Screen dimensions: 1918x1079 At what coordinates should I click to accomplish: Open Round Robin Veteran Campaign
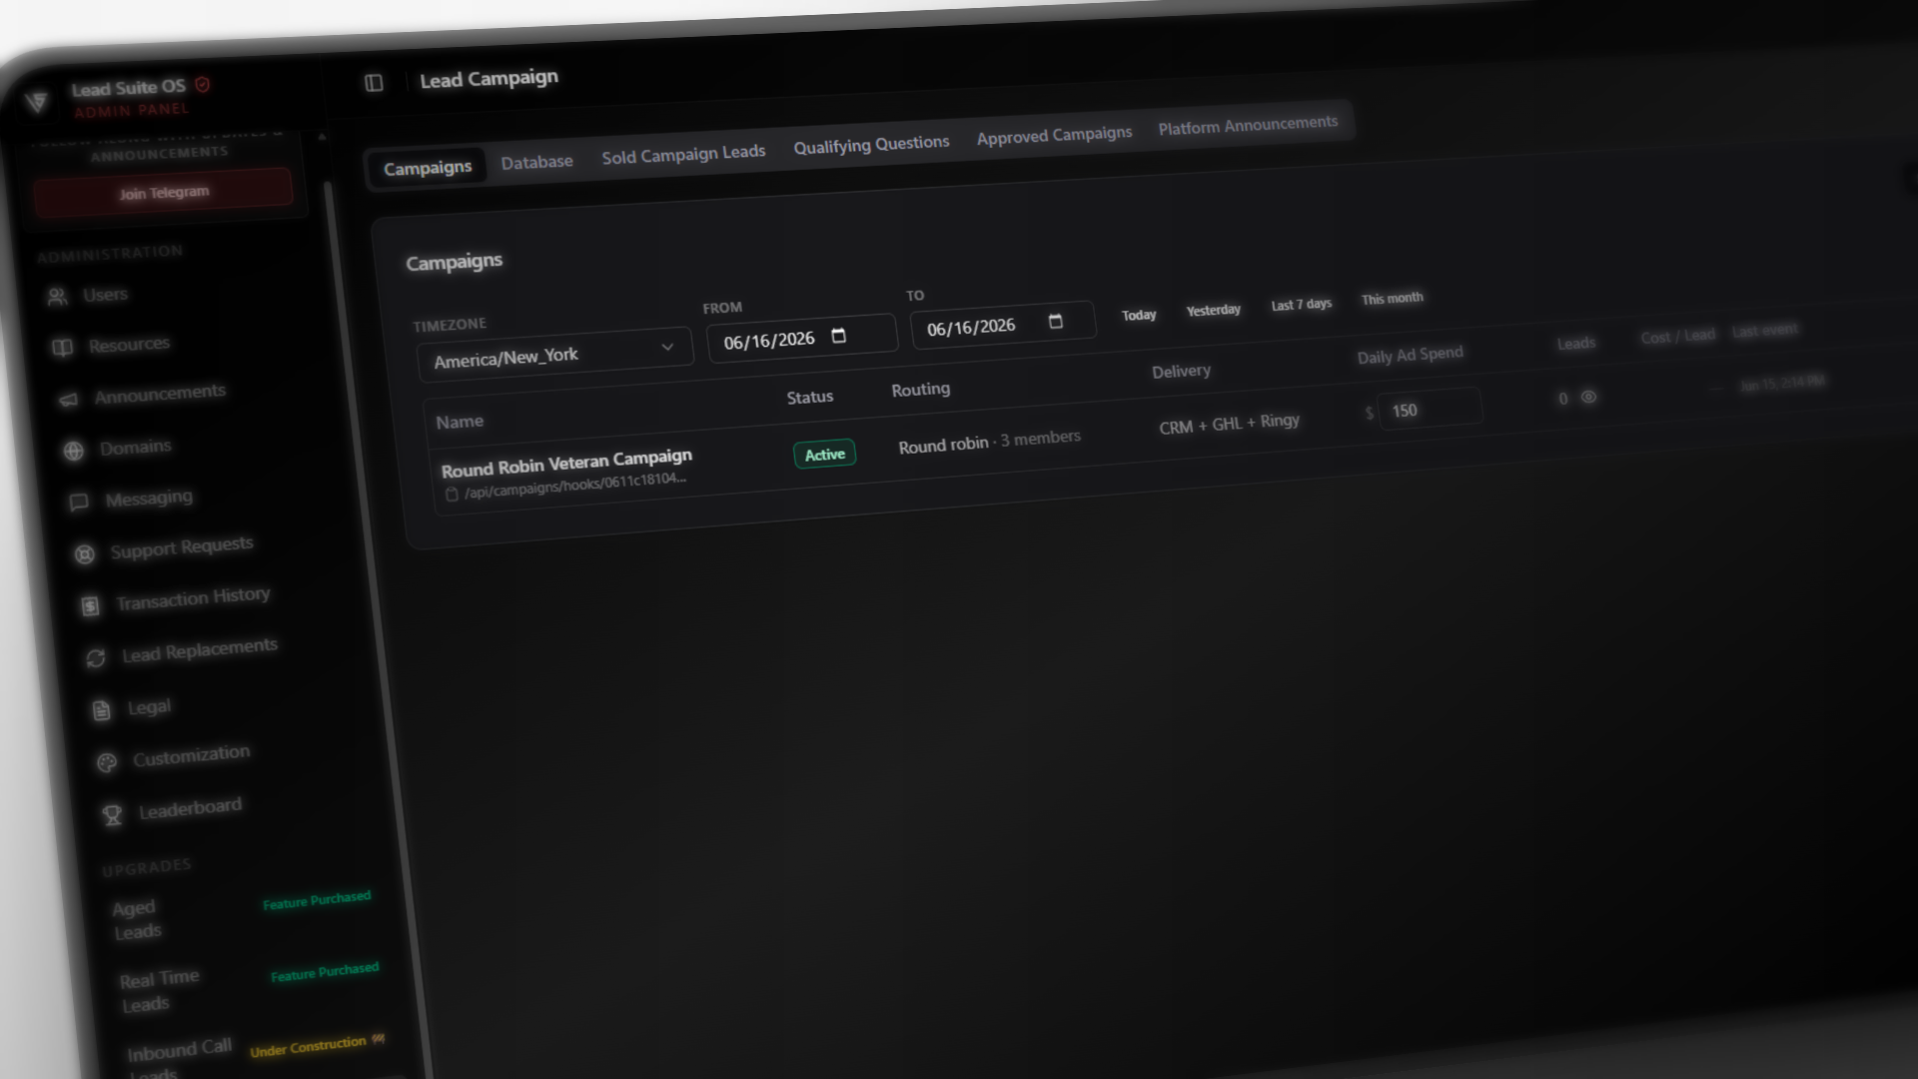tap(566, 463)
